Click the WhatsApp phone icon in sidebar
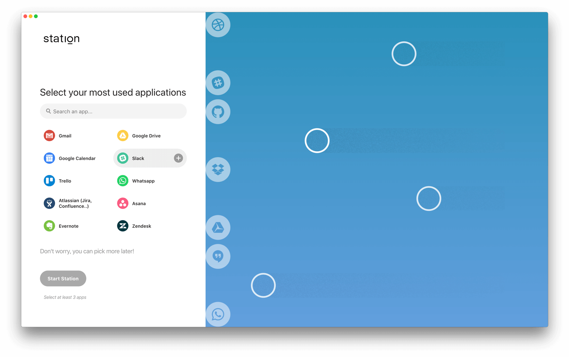569x357 pixels. click(x=218, y=314)
